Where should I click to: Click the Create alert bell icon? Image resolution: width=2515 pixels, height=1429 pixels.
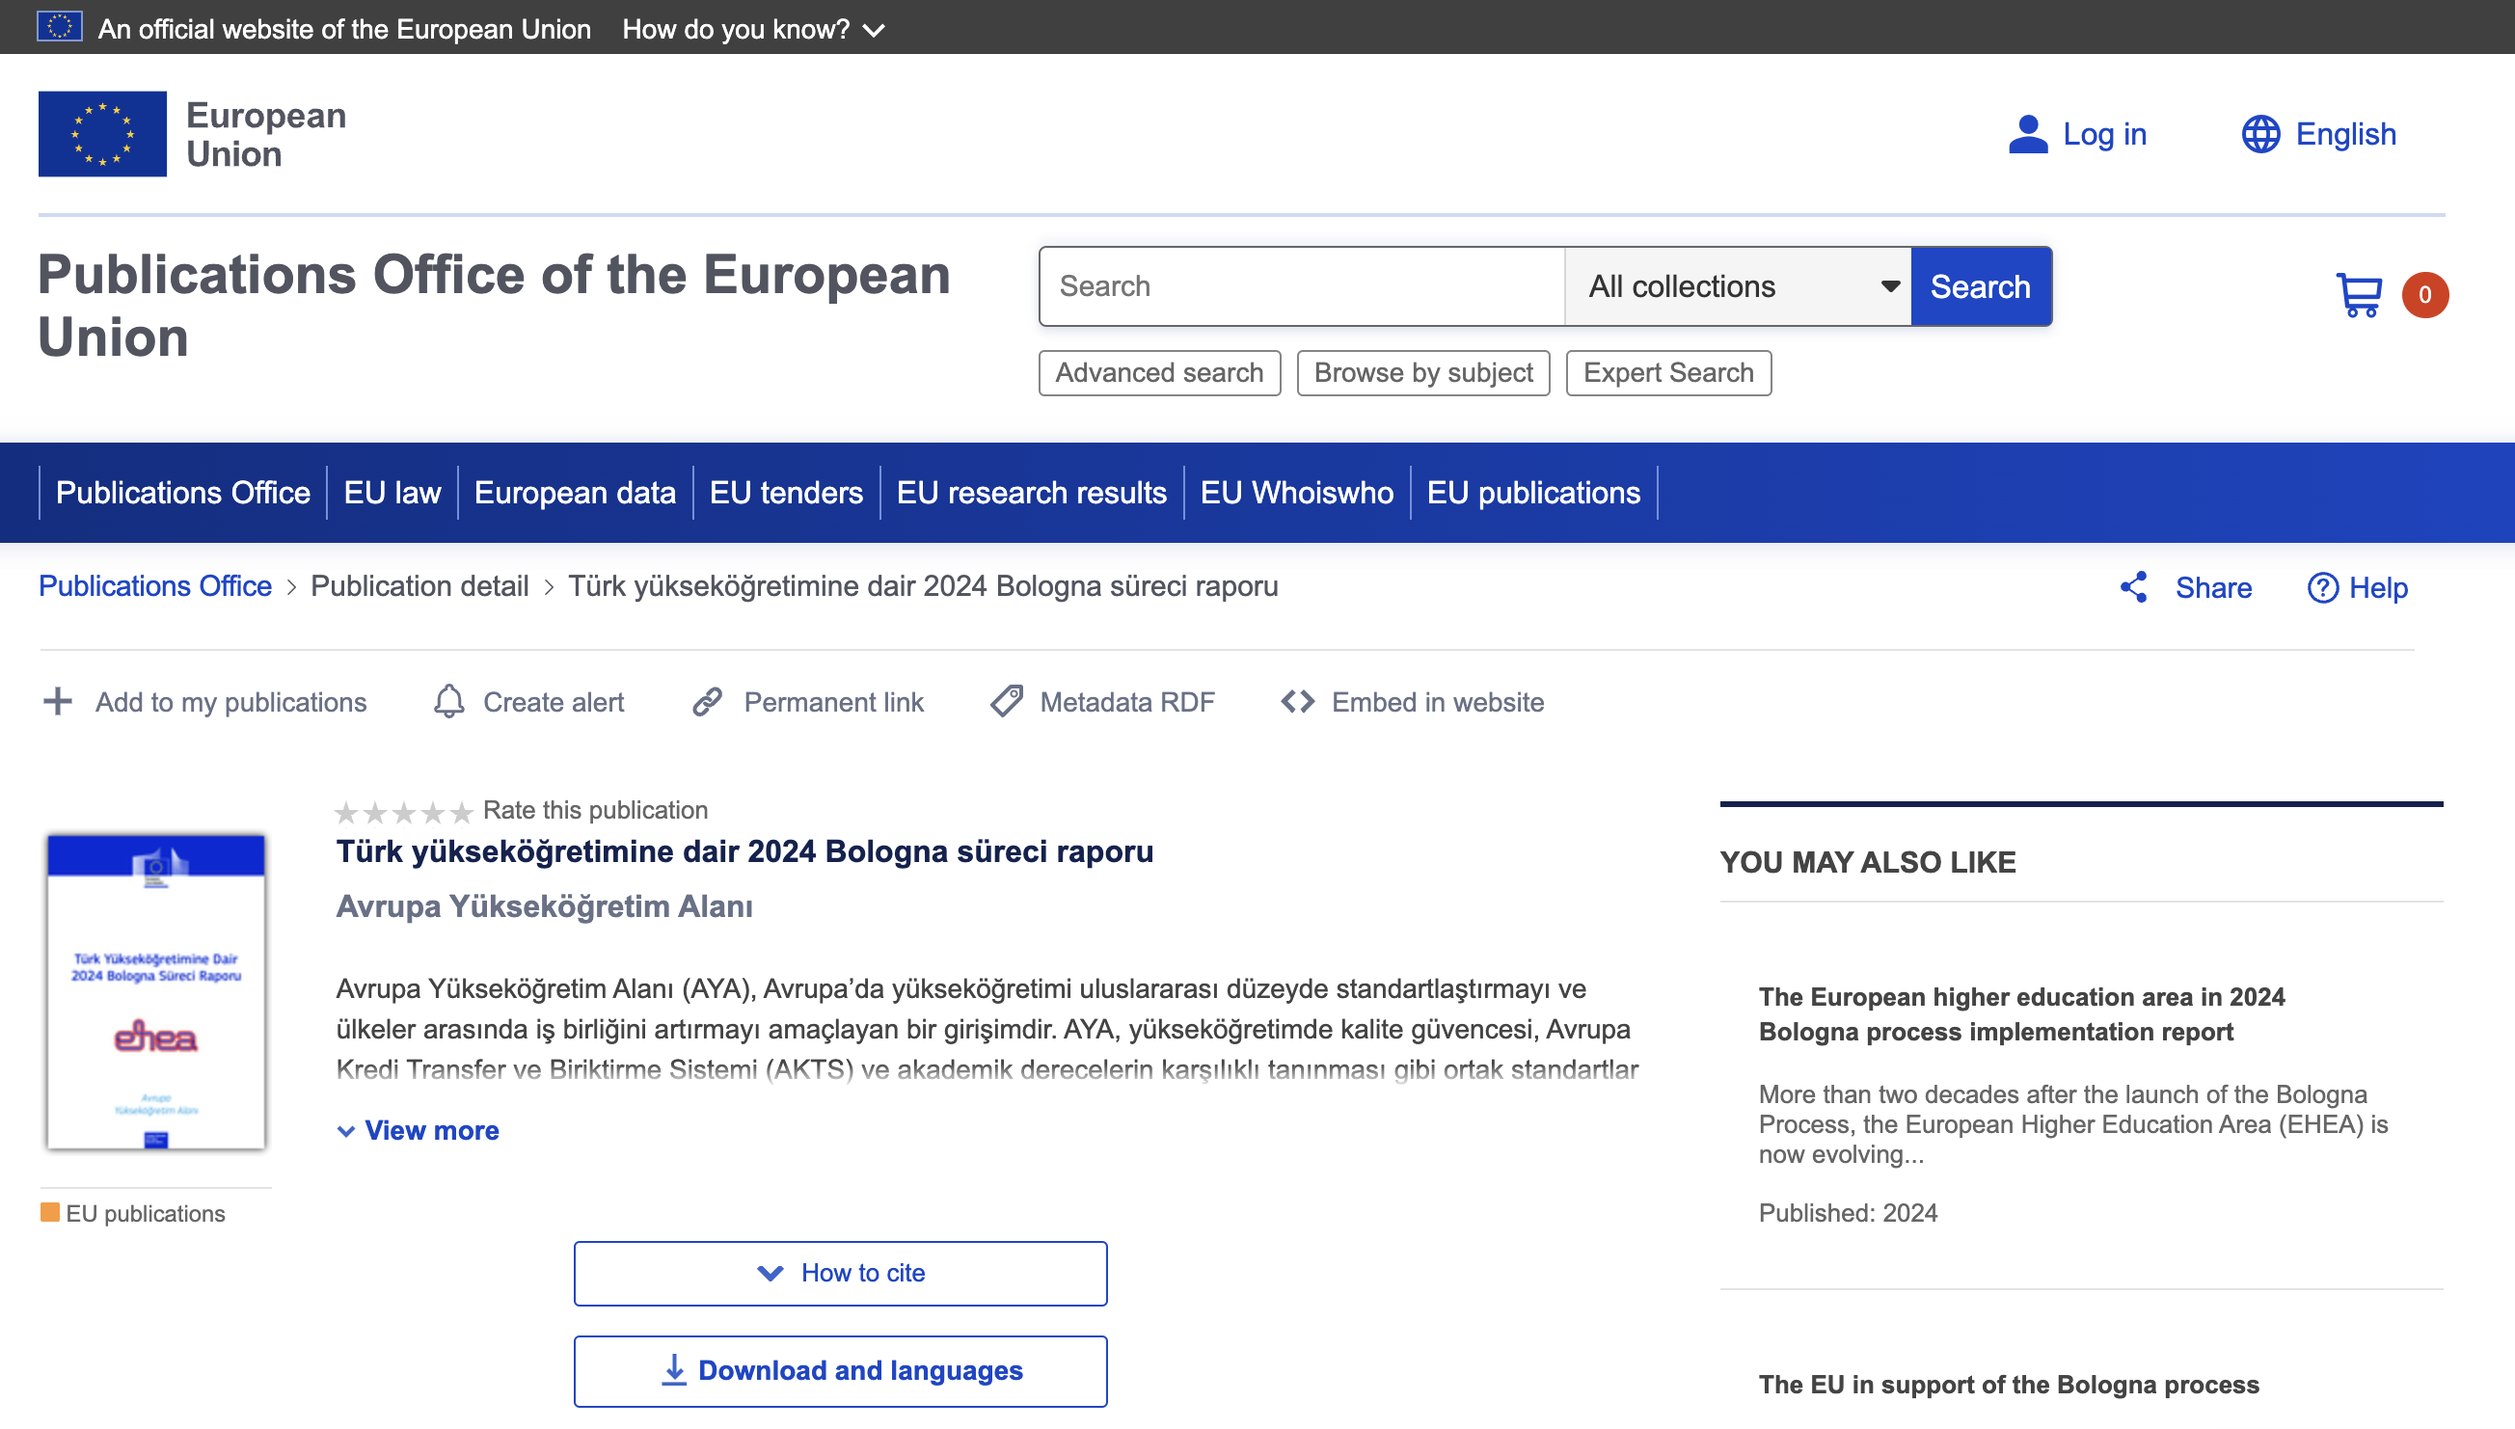[x=449, y=702]
